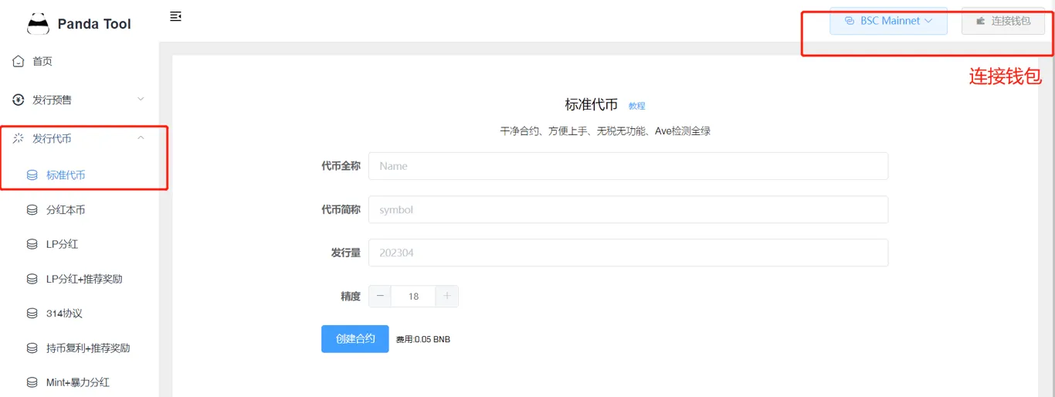Decrease 精度 with the minus button
Image resolution: width=1055 pixels, height=397 pixels.
click(x=380, y=296)
